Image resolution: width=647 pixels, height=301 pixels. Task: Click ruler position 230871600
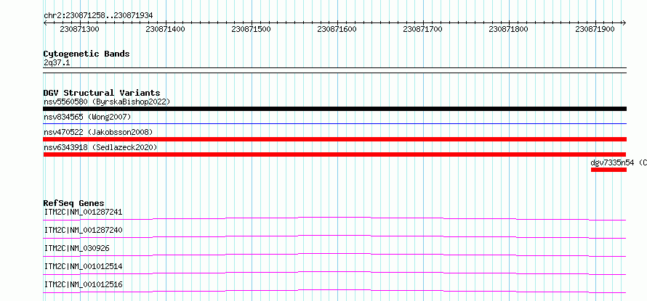(x=337, y=30)
